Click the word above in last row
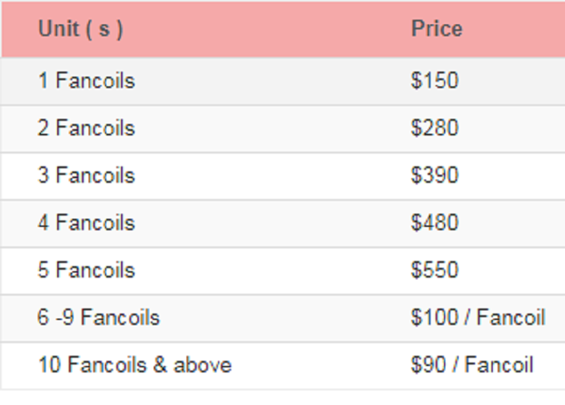Image resolution: width=565 pixels, height=405 pixels. pos(202,365)
